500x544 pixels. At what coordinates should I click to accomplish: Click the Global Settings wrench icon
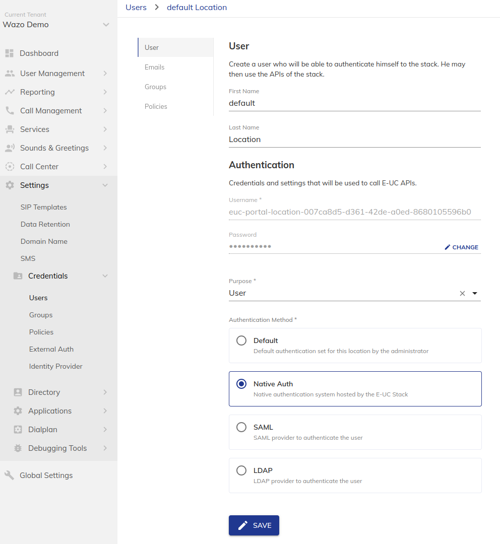tap(10, 475)
